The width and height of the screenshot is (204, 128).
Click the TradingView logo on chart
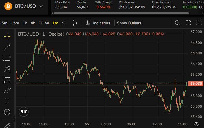(x=24, y=112)
